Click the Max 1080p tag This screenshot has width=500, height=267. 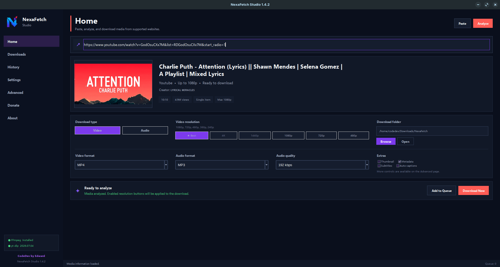click(x=224, y=100)
